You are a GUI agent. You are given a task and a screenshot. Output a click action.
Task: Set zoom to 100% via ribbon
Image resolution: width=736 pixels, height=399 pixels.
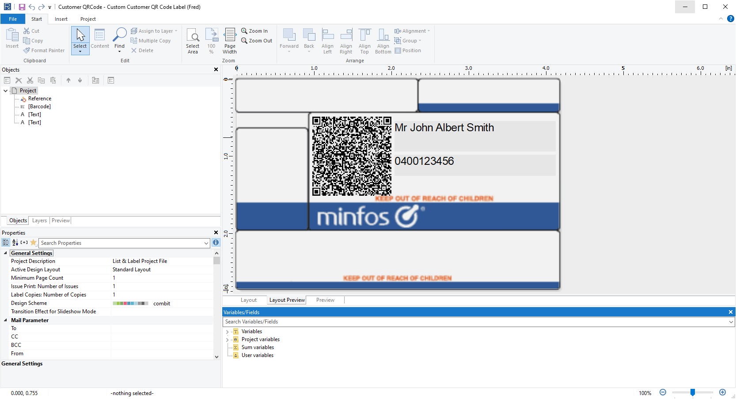pos(212,41)
